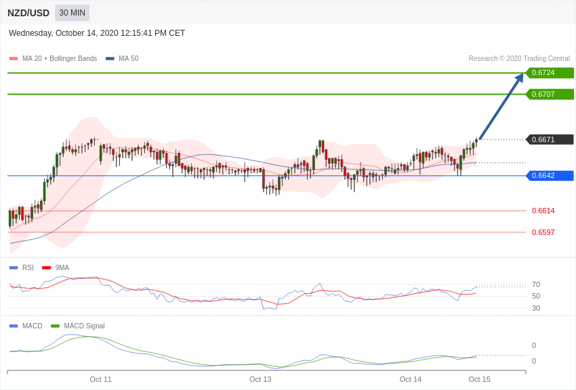Click the 0.6724 resistance price tag
This screenshot has width=576, height=390.
(550, 72)
